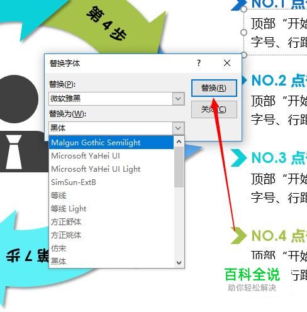This screenshot has width=307, height=312.
Task: Close the 替换字体 dialog with X
Action: 227,63
